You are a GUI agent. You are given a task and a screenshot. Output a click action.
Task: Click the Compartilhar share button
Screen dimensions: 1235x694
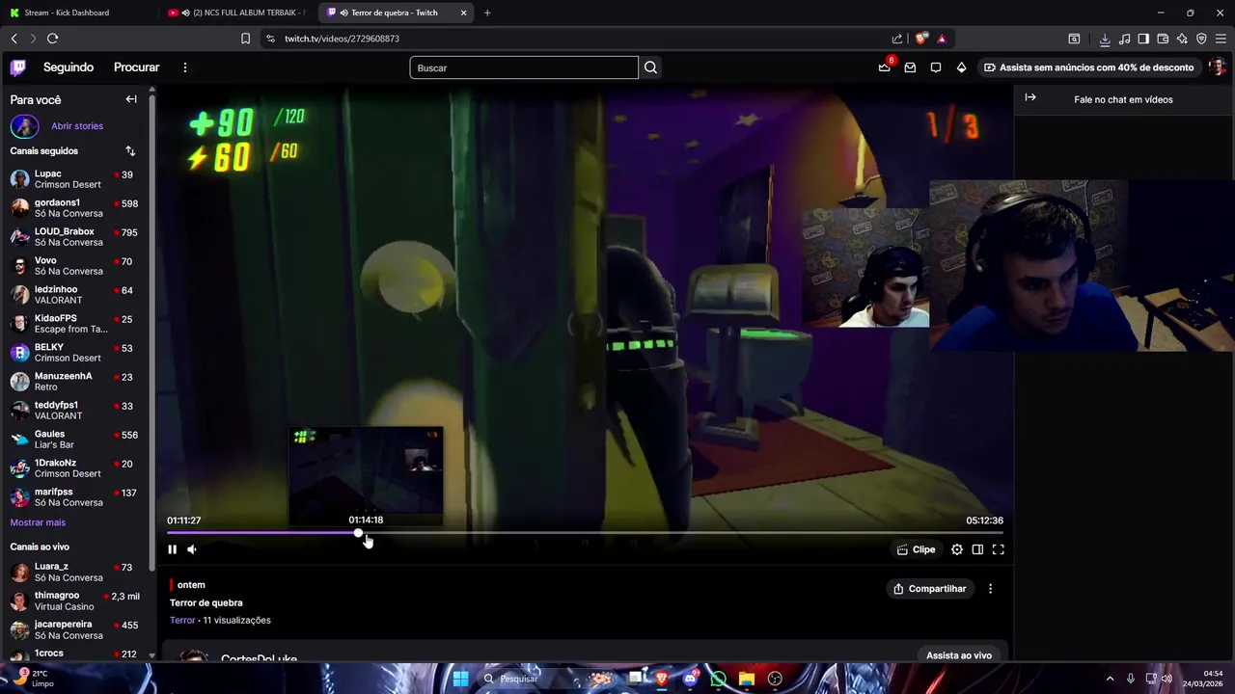pos(930,589)
